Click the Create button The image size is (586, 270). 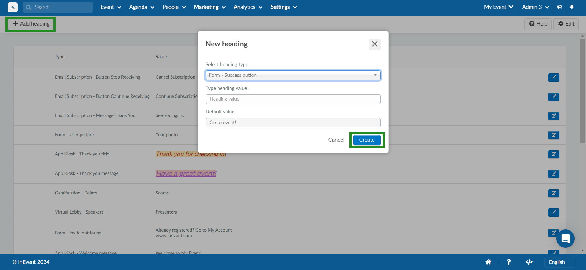click(x=367, y=140)
